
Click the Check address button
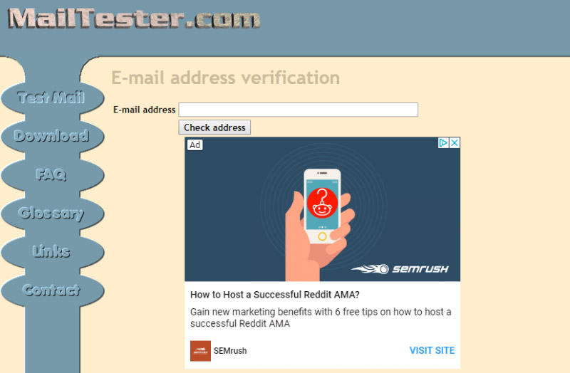click(214, 127)
